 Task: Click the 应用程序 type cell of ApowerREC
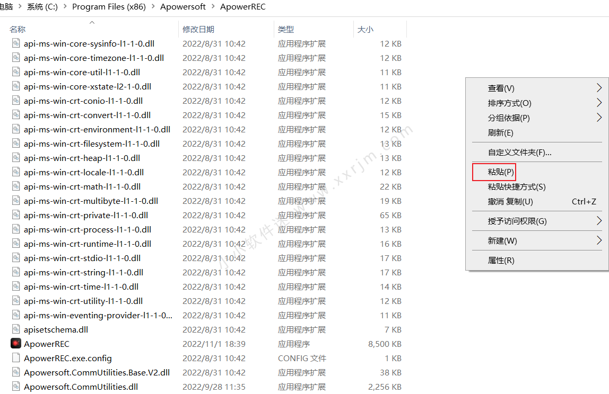(x=294, y=344)
